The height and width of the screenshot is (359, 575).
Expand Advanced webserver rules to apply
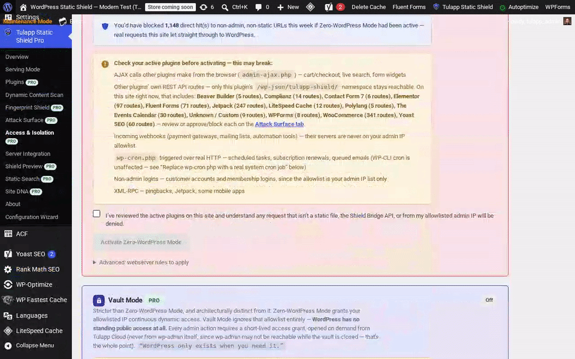[x=141, y=262]
